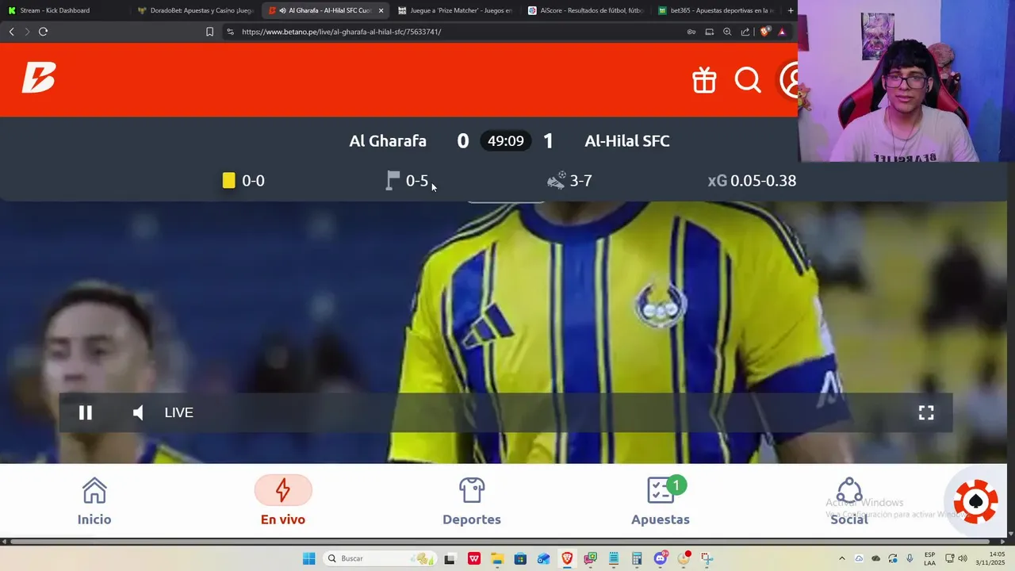
Task: Open the user account profile icon
Action: [x=790, y=80]
